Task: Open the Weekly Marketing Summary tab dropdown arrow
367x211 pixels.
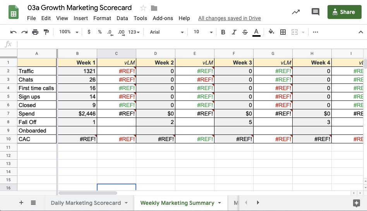Action: pyautogui.click(x=220, y=203)
